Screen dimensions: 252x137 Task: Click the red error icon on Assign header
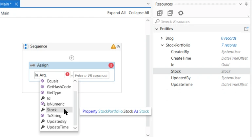[x=111, y=65]
